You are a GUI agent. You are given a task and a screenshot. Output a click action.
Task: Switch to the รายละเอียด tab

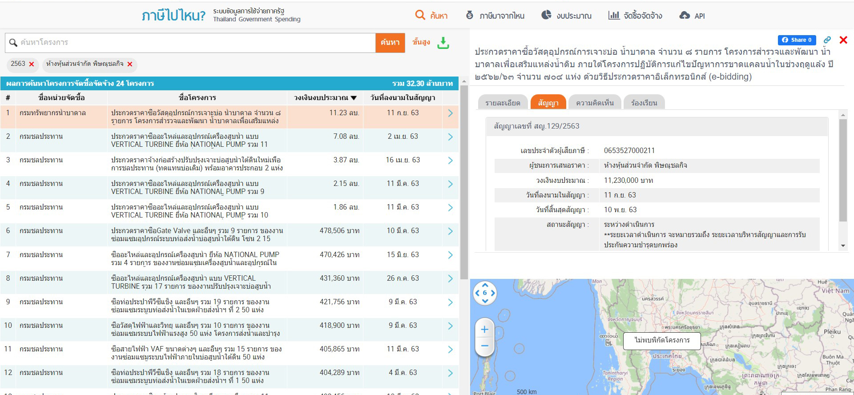pos(503,103)
